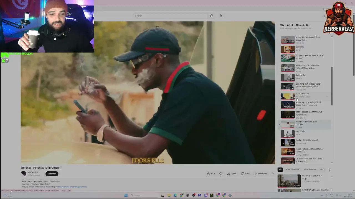Save the video to a playlist
The image size is (355, 199).
[245, 174]
